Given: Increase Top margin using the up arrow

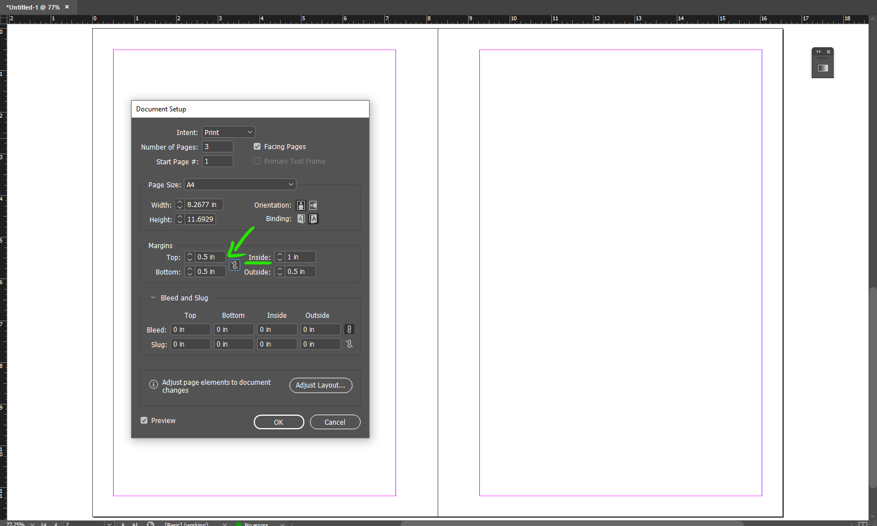Looking at the screenshot, I should (190, 255).
